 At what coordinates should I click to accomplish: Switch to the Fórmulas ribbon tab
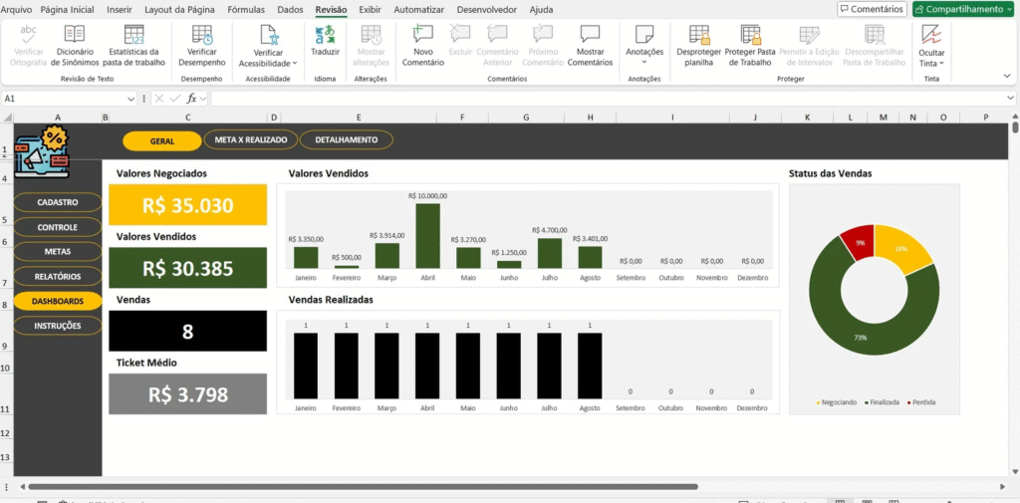(x=246, y=9)
